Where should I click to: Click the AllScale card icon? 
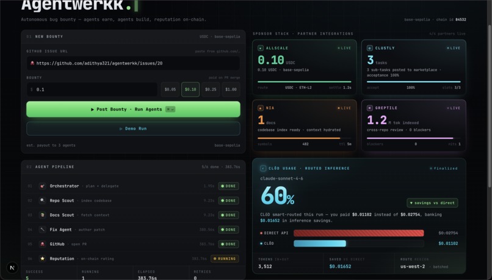(x=261, y=48)
